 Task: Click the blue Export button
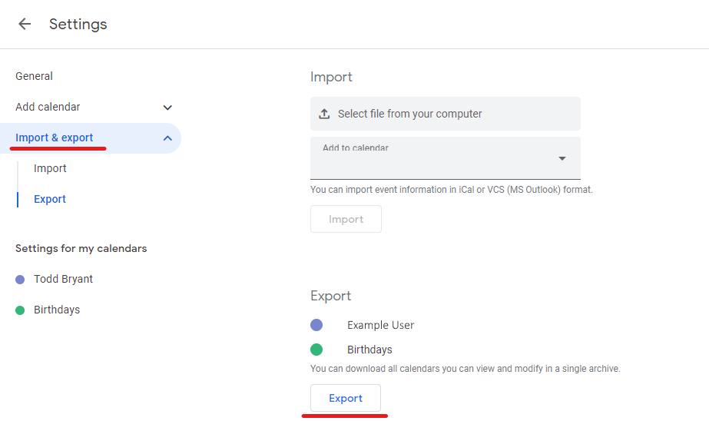[x=346, y=398]
